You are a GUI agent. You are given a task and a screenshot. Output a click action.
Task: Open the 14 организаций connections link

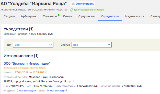[57, 90]
